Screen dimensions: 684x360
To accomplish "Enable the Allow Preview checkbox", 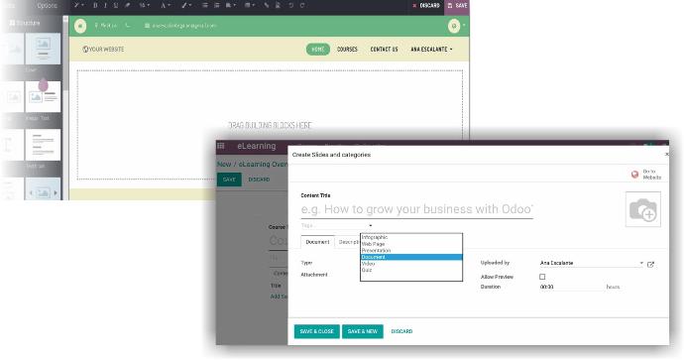I will tap(542, 277).
